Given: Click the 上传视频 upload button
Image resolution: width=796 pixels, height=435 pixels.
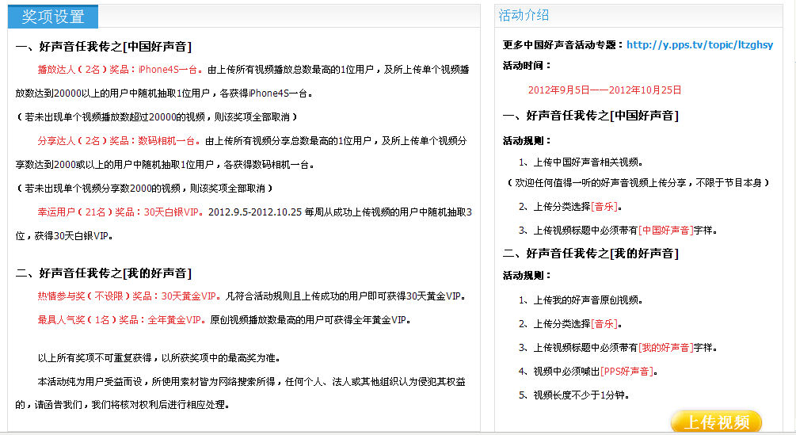Looking at the screenshot, I should tap(716, 422).
